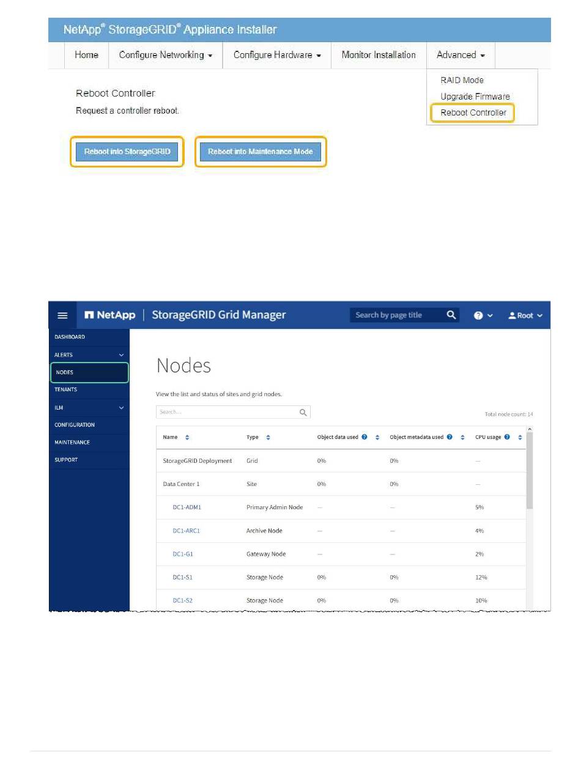Screen dimensions: 581x763
Task: Open CONFIGURATION in the sidebar
Action: click(75, 425)
